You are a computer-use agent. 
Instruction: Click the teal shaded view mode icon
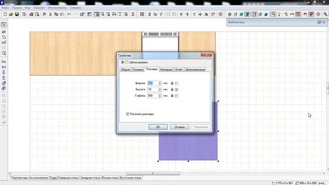241,14
